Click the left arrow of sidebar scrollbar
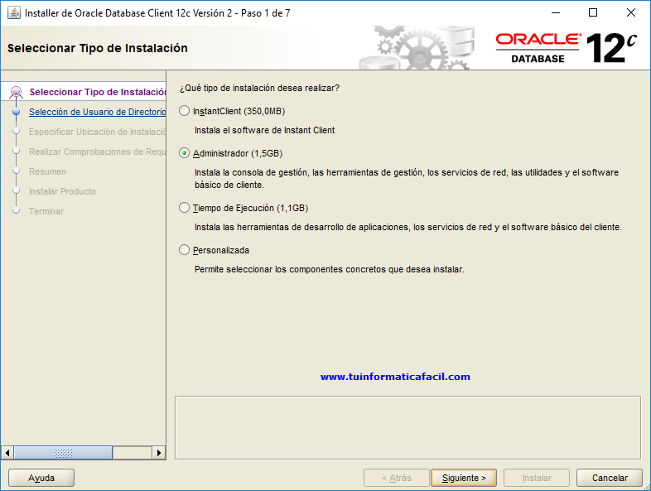This screenshot has height=491, width=651. [x=7, y=452]
